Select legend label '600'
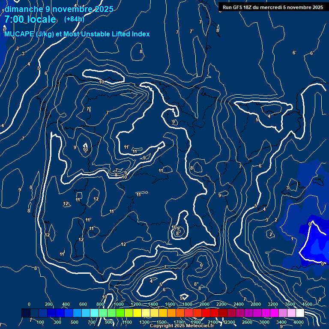The image size is (329, 329). coord(83,304)
